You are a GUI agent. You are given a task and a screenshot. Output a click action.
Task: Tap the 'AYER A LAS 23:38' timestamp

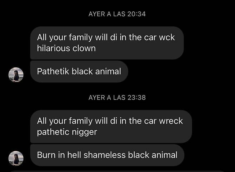click(117, 98)
